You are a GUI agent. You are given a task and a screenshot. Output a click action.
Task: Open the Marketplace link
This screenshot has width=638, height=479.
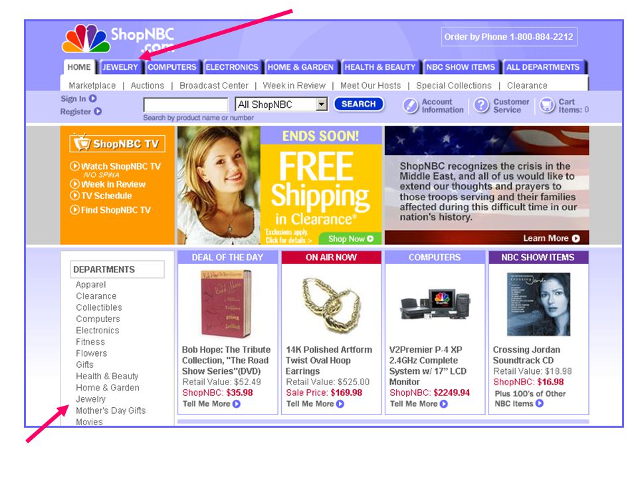[x=92, y=86]
